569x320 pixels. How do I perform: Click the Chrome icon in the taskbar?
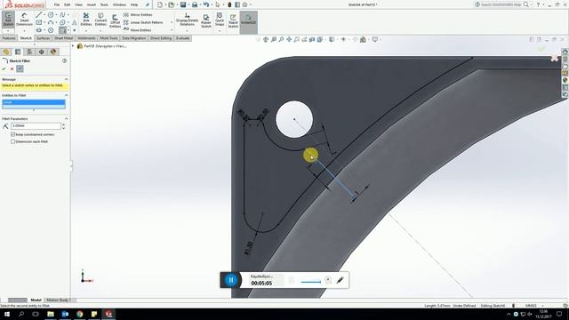click(79, 314)
